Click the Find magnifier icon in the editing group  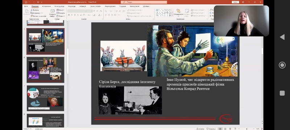[211, 10]
